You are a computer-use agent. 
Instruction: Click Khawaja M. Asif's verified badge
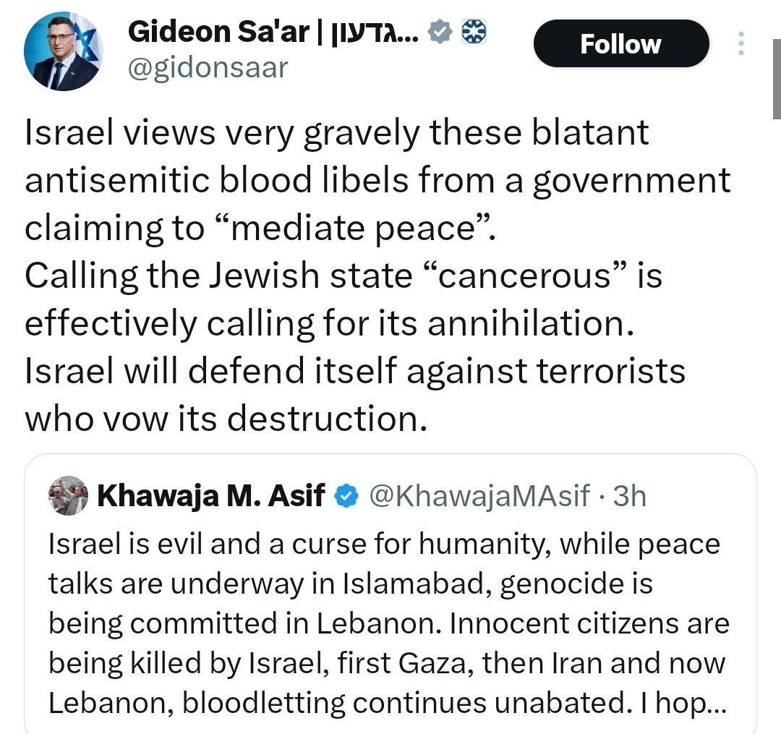click(346, 496)
